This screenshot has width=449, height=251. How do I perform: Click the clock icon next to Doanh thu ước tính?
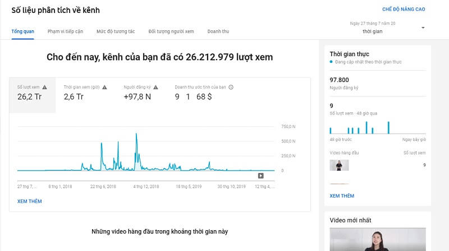click(x=231, y=87)
